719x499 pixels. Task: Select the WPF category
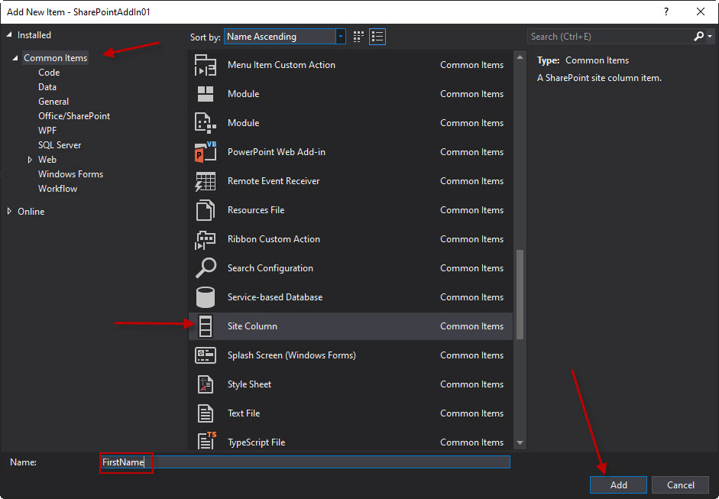[47, 131]
